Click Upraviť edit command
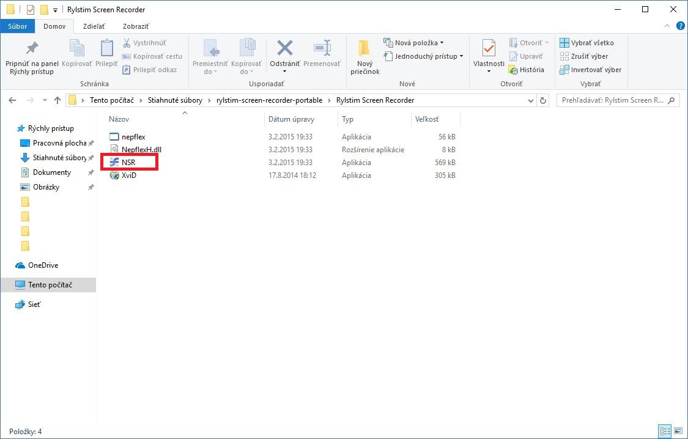688x439 pixels. point(526,56)
